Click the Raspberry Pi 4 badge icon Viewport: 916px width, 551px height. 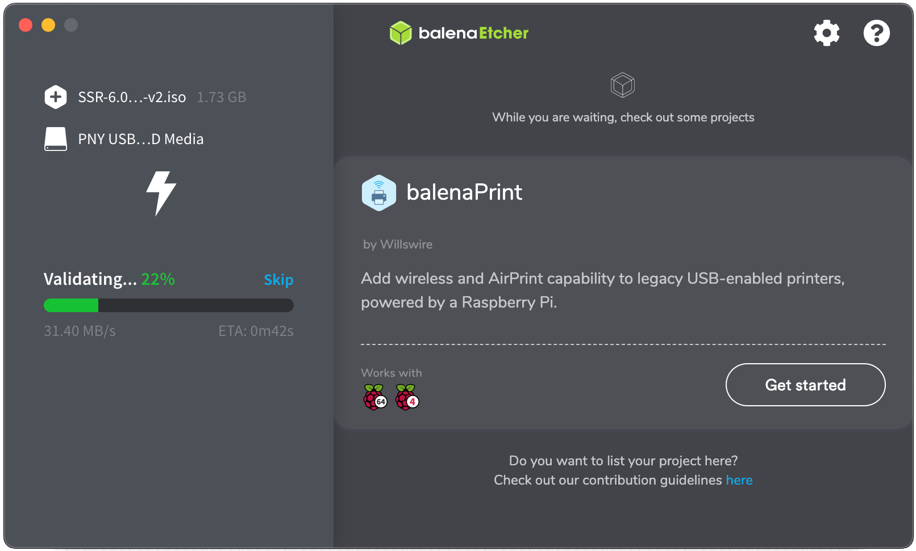[x=407, y=397]
